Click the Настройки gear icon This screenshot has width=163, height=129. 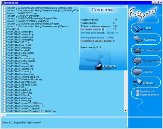[x=138, y=61]
